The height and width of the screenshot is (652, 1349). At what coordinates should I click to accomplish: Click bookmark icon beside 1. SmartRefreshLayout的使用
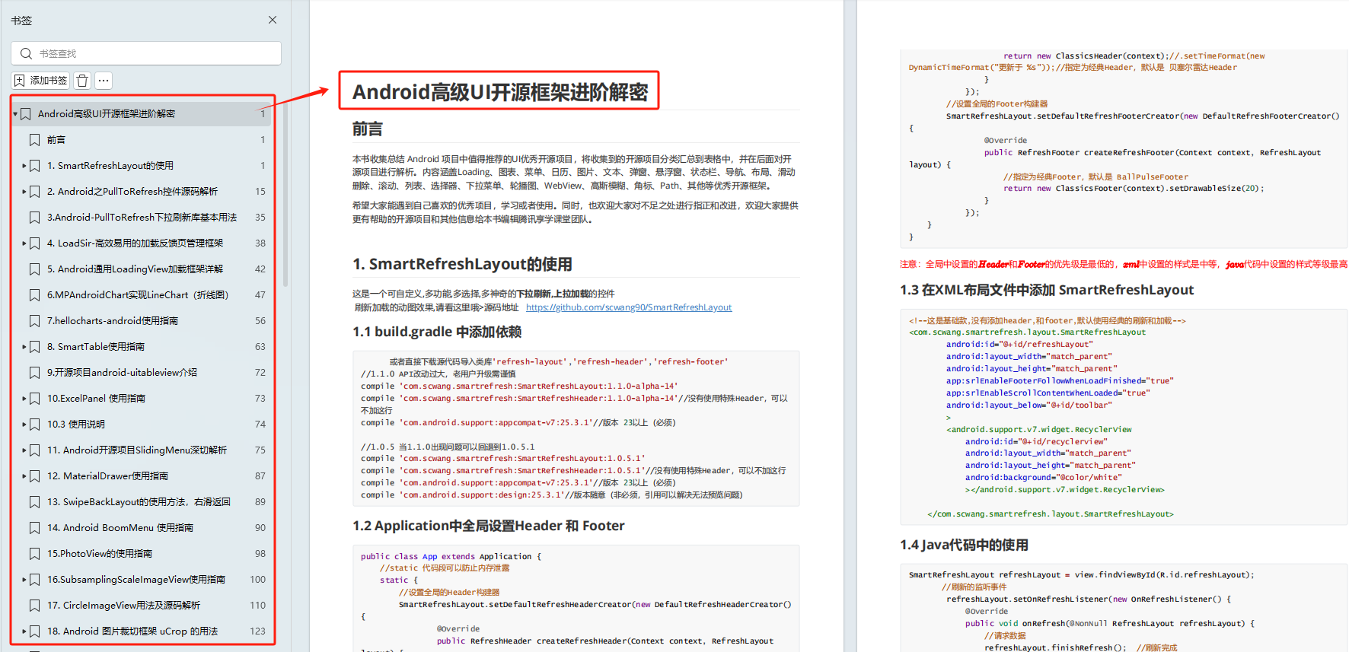tap(34, 166)
